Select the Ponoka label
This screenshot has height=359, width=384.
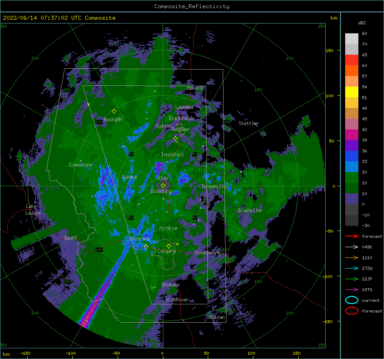[x=195, y=88]
